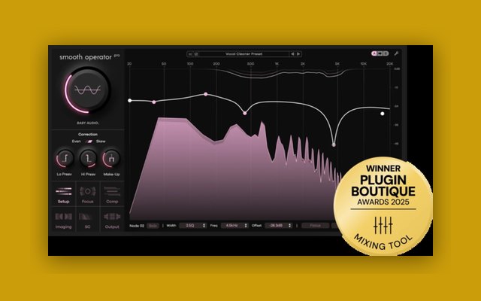Click the Make-Up gain knob

pyautogui.click(x=111, y=159)
